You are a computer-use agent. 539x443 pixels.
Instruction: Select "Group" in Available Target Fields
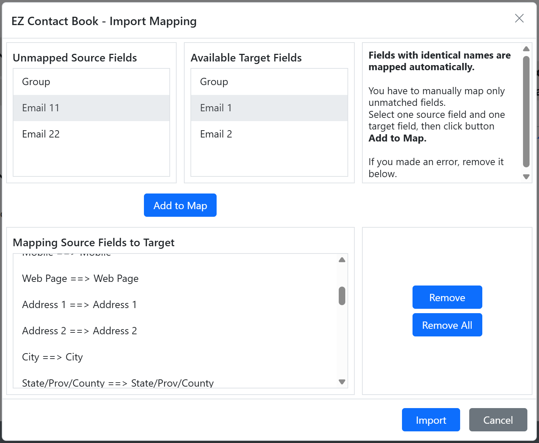pyautogui.click(x=269, y=81)
